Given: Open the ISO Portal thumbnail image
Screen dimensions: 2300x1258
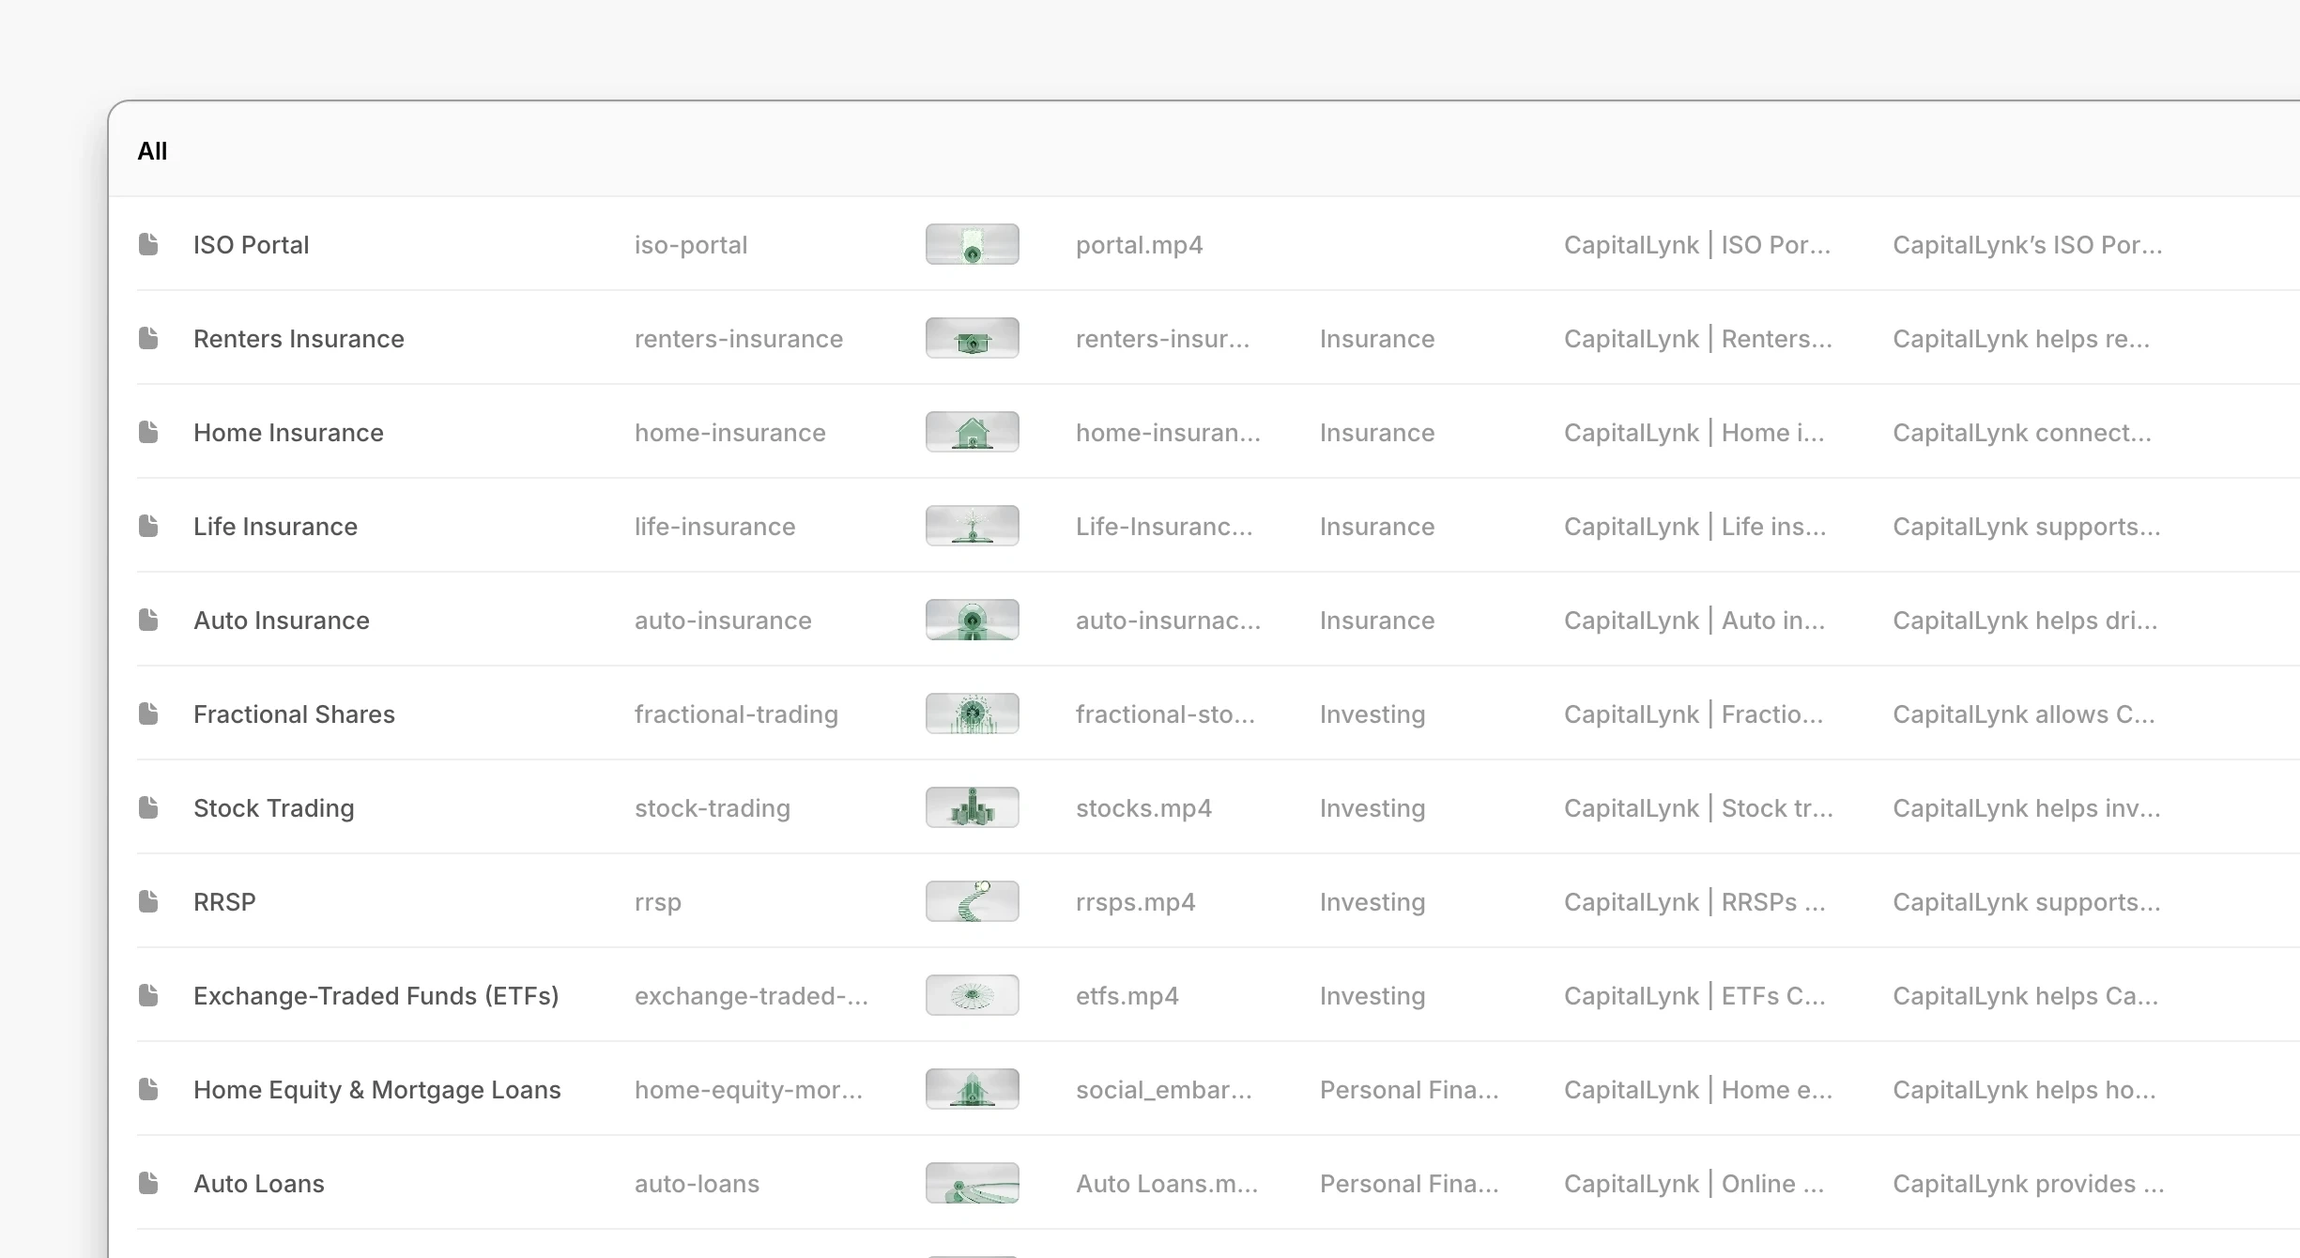Looking at the screenshot, I should 972,244.
